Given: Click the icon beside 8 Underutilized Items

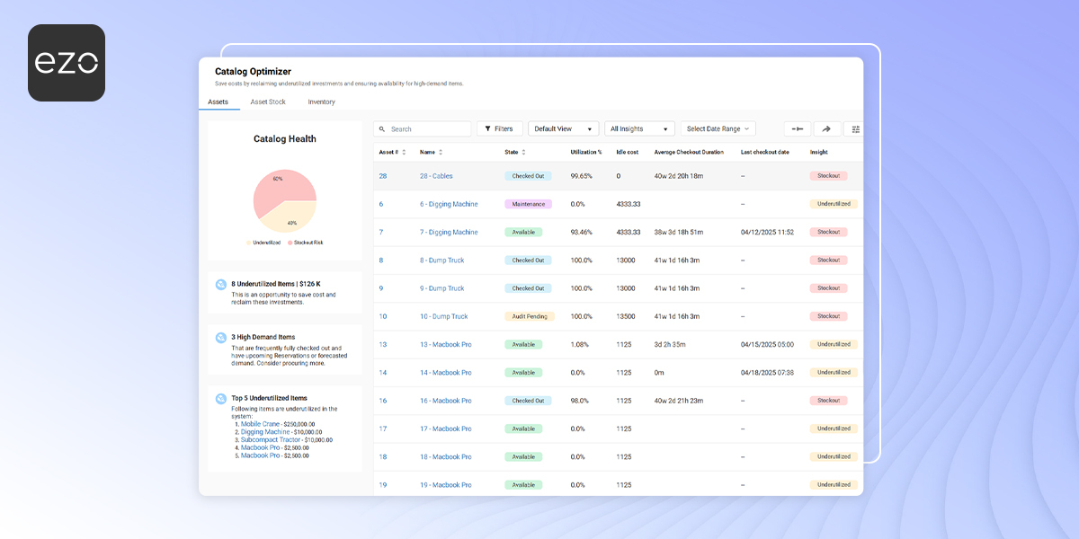Looking at the screenshot, I should point(221,285).
